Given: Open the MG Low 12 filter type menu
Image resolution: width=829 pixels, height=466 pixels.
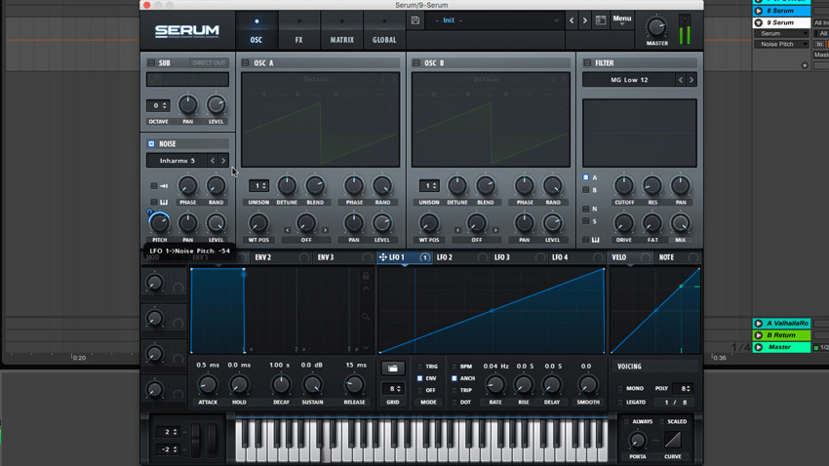Looking at the screenshot, I should click(x=629, y=80).
